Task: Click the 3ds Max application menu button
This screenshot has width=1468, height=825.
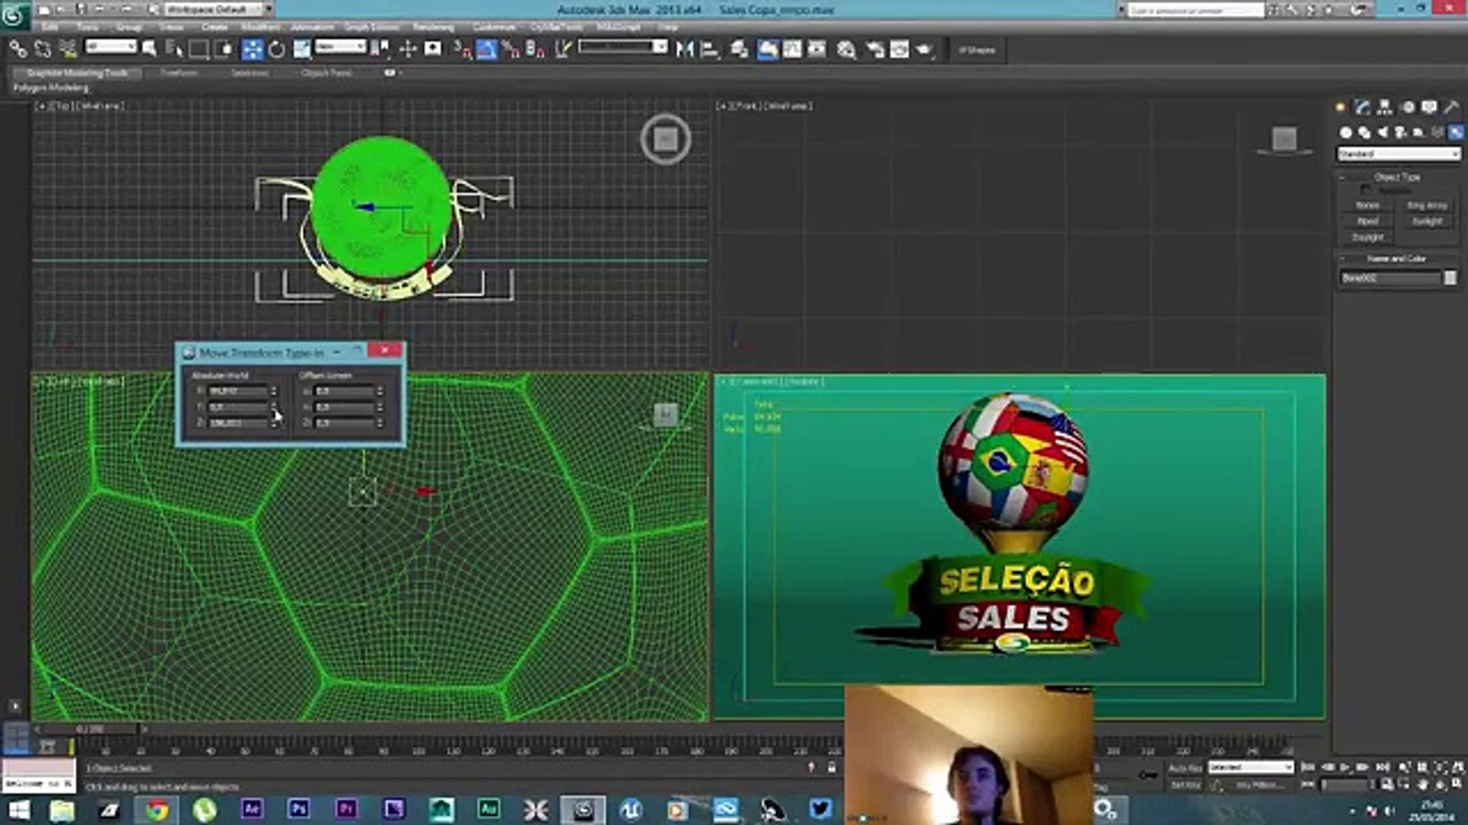Action: pyautogui.click(x=14, y=14)
